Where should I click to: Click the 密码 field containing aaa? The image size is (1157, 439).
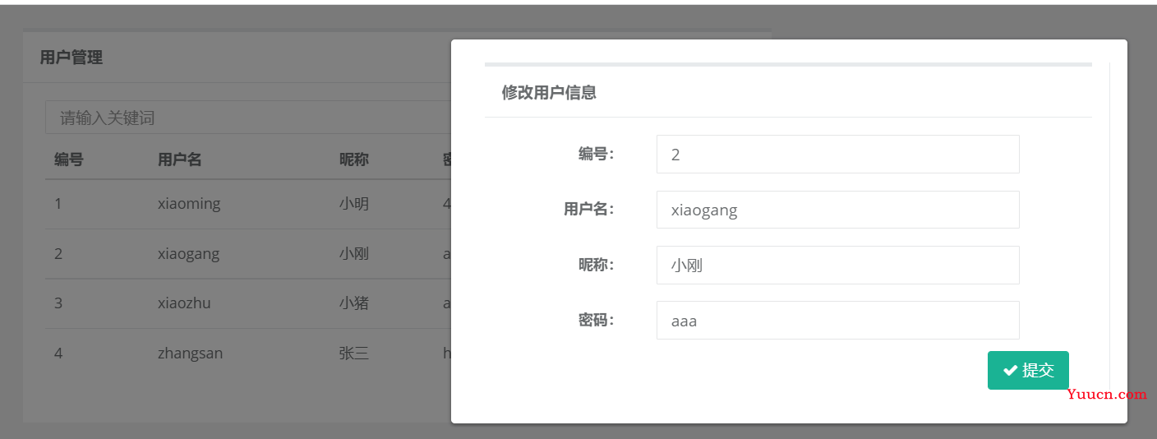(837, 320)
